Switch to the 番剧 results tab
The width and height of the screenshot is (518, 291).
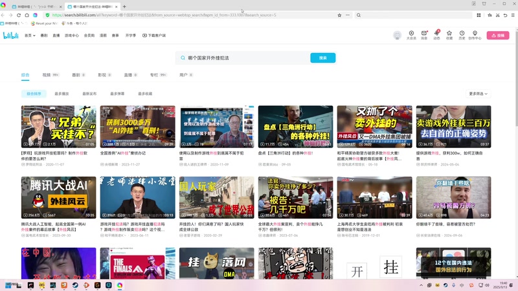click(78, 75)
